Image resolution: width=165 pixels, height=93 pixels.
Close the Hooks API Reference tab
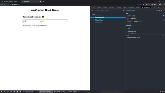[20, 2]
